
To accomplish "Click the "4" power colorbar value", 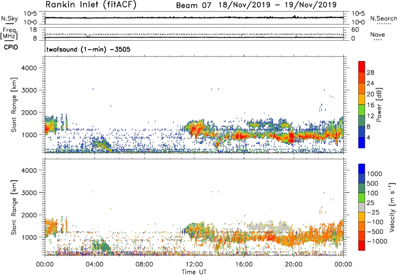I will click(369, 138).
